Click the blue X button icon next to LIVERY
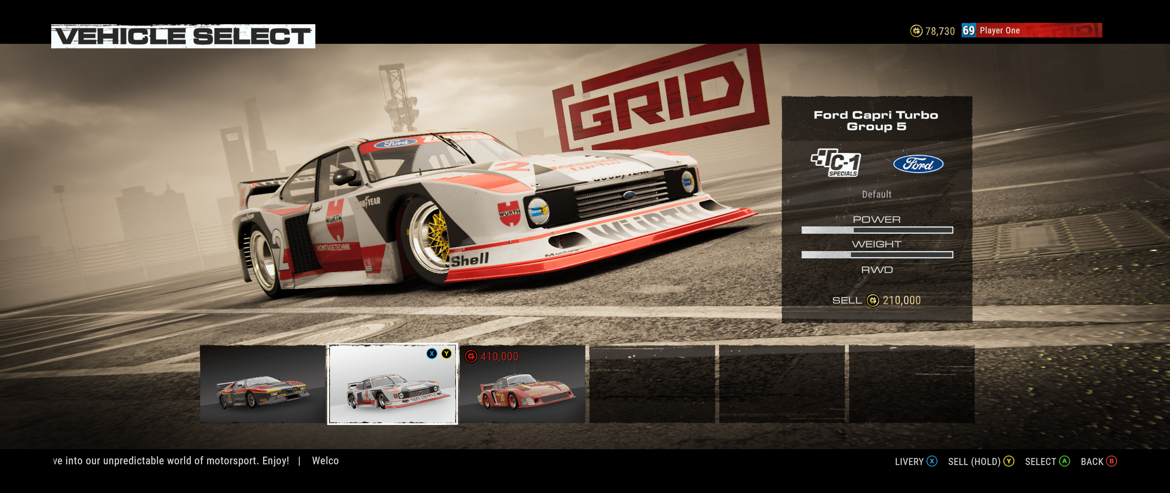The height and width of the screenshot is (493, 1170). coord(932,461)
